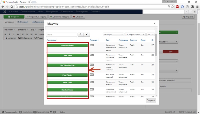The image size is (200, 114).
Task: Reload the page with the refresh icon
Action: (x=12, y=7)
